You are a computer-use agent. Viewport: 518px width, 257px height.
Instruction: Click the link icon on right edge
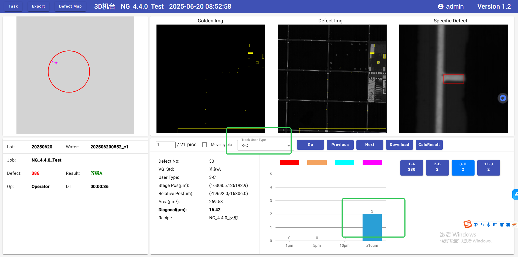[x=516, y=194]
